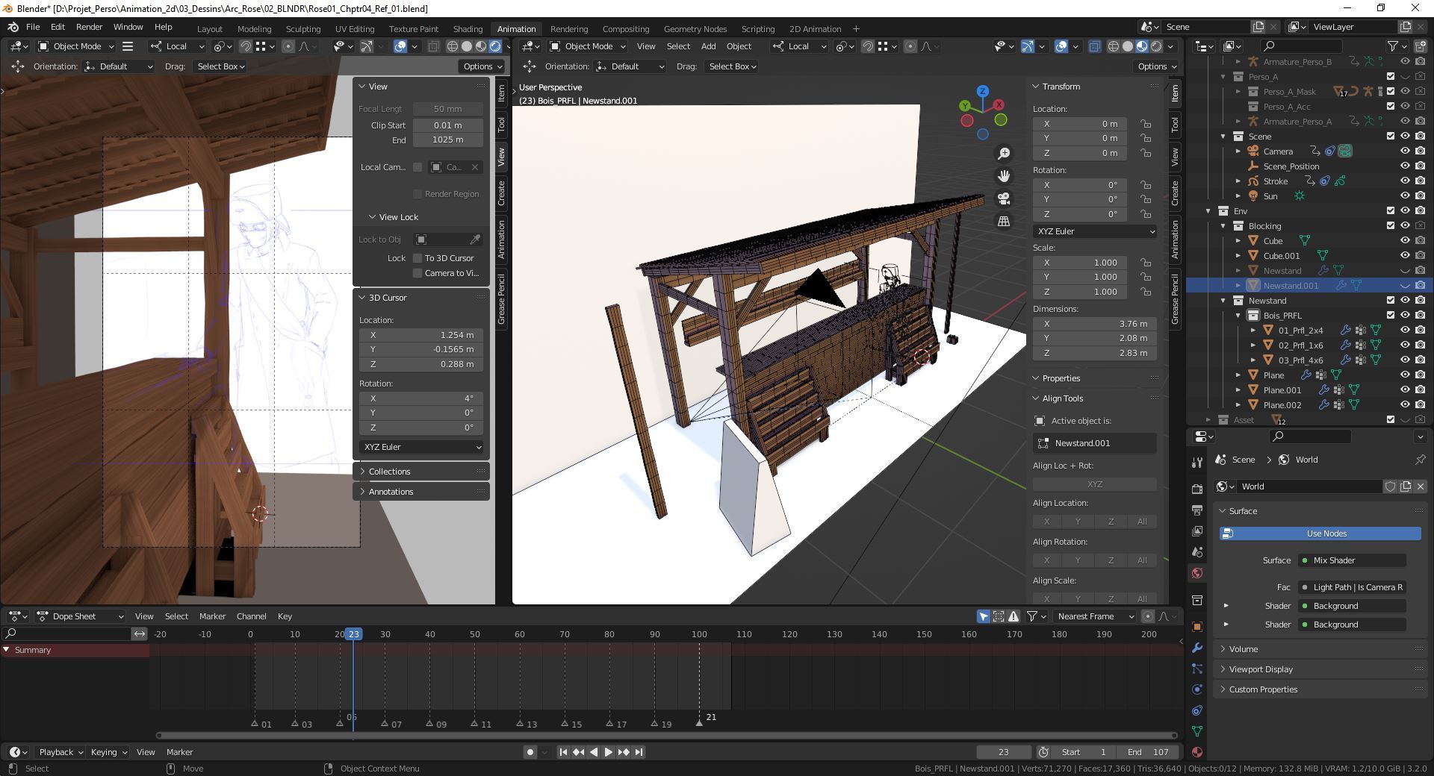Viewport: 1434px width, 776px height.
Task: Hide the Sun object in viewport
Action: [x=1405, y=196]
